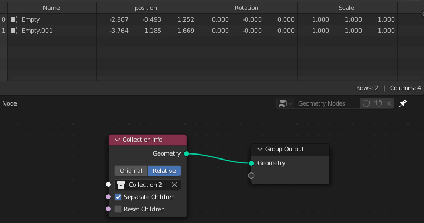
Task: Click the Group Output Geometry input socket
Action: (x=251, y=163)
